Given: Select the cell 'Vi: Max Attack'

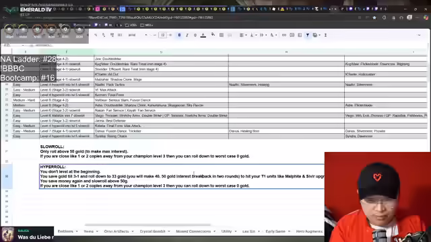Looking at the screenshot, I should tap(161, 89).
